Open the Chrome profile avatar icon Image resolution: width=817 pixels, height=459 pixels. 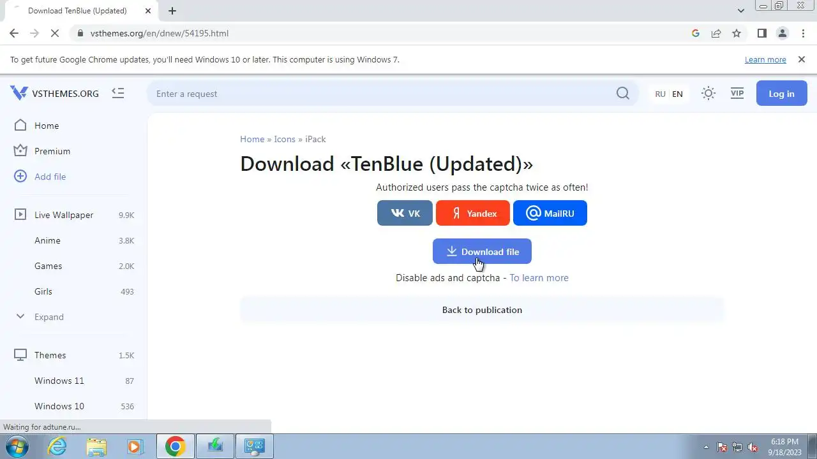(782, 33)
